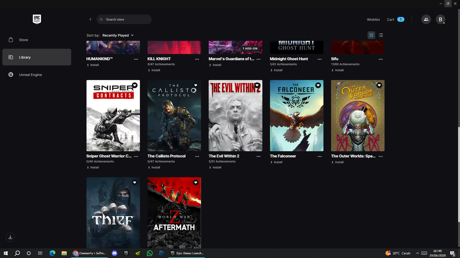Toggle favorite heart on The Callisto Protocol

point(195,85)
